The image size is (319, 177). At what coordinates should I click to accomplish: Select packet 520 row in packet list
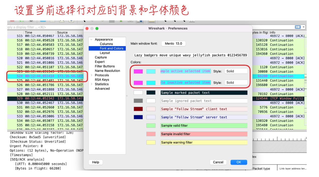point(45,58)
